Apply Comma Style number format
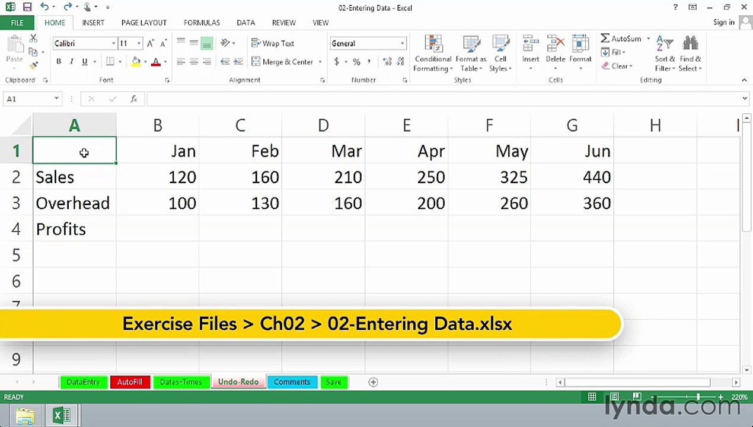Image resolution: width=753 pixels, height=427 pixels. [x=369, y=62]
